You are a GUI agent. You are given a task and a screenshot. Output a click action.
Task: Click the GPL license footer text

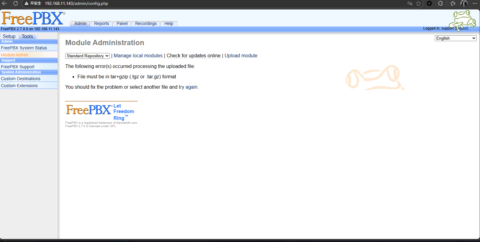point(91,126)
